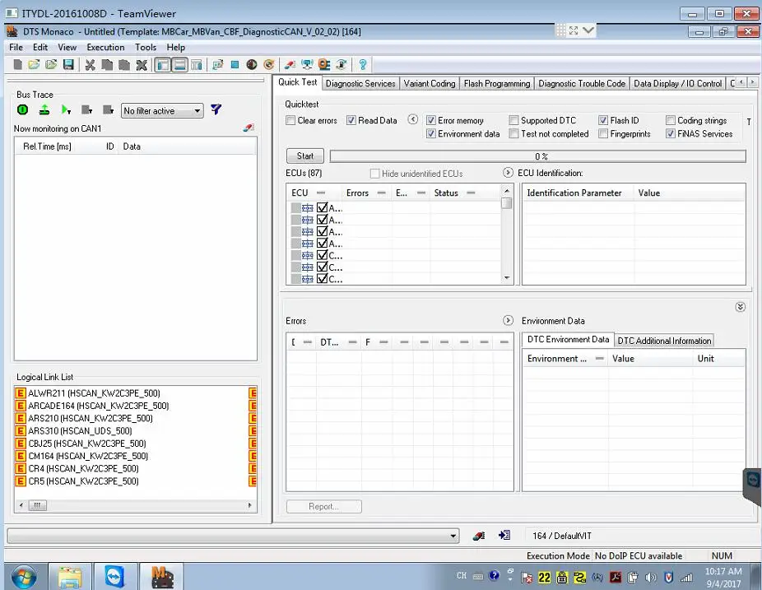Click the blue filter funnel icon
Screen dimensions: 762x590
point(216,110)
